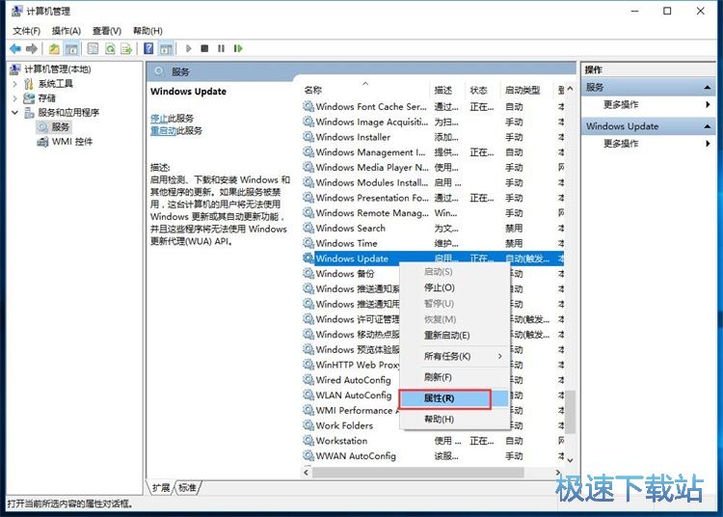723x517 pixels.
Task: Click the vertical scrollbar up arrow
Action: click(571, 89)
